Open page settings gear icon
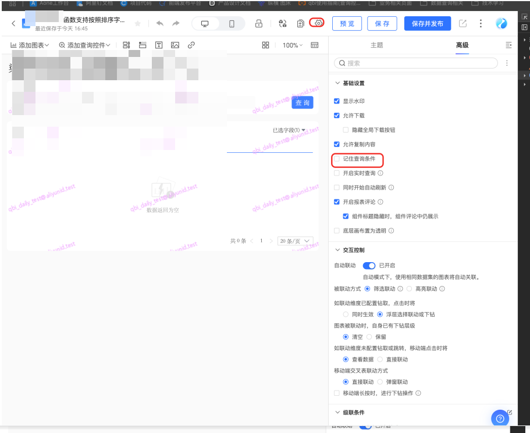This screenshot has height=433, width=530. pyautogui.click(x=318, y=23)
